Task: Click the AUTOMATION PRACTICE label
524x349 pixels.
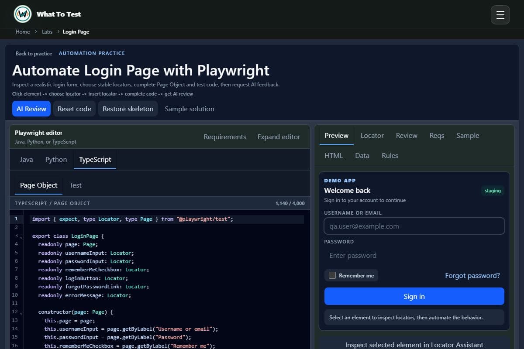Action: click(x=92, y=53)
